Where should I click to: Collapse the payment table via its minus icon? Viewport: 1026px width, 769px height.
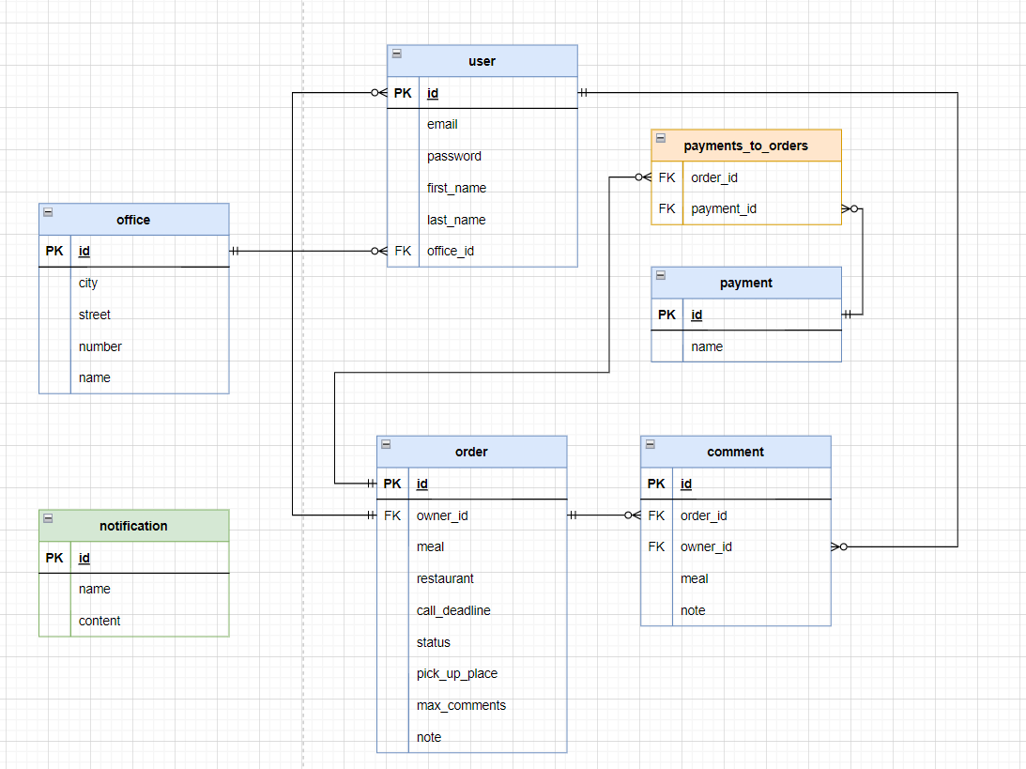click(660, 276)
